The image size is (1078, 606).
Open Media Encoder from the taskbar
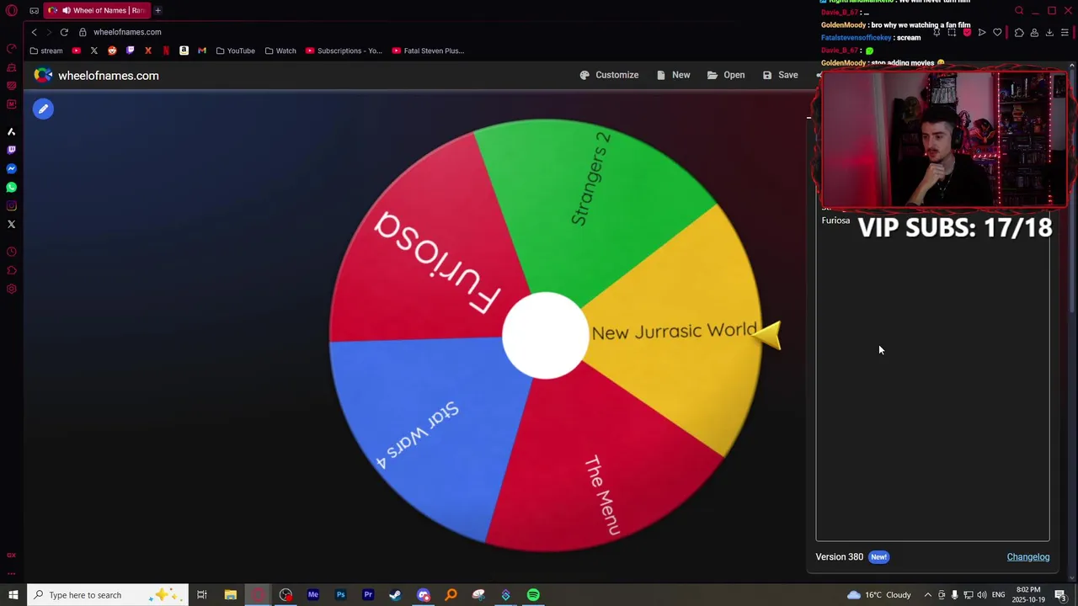tap(313, 595)
